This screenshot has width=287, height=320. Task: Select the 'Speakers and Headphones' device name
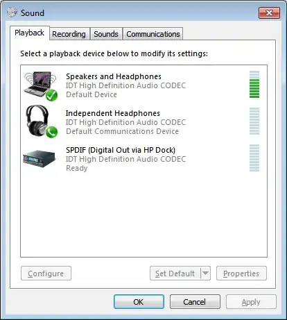pos(114,76)
